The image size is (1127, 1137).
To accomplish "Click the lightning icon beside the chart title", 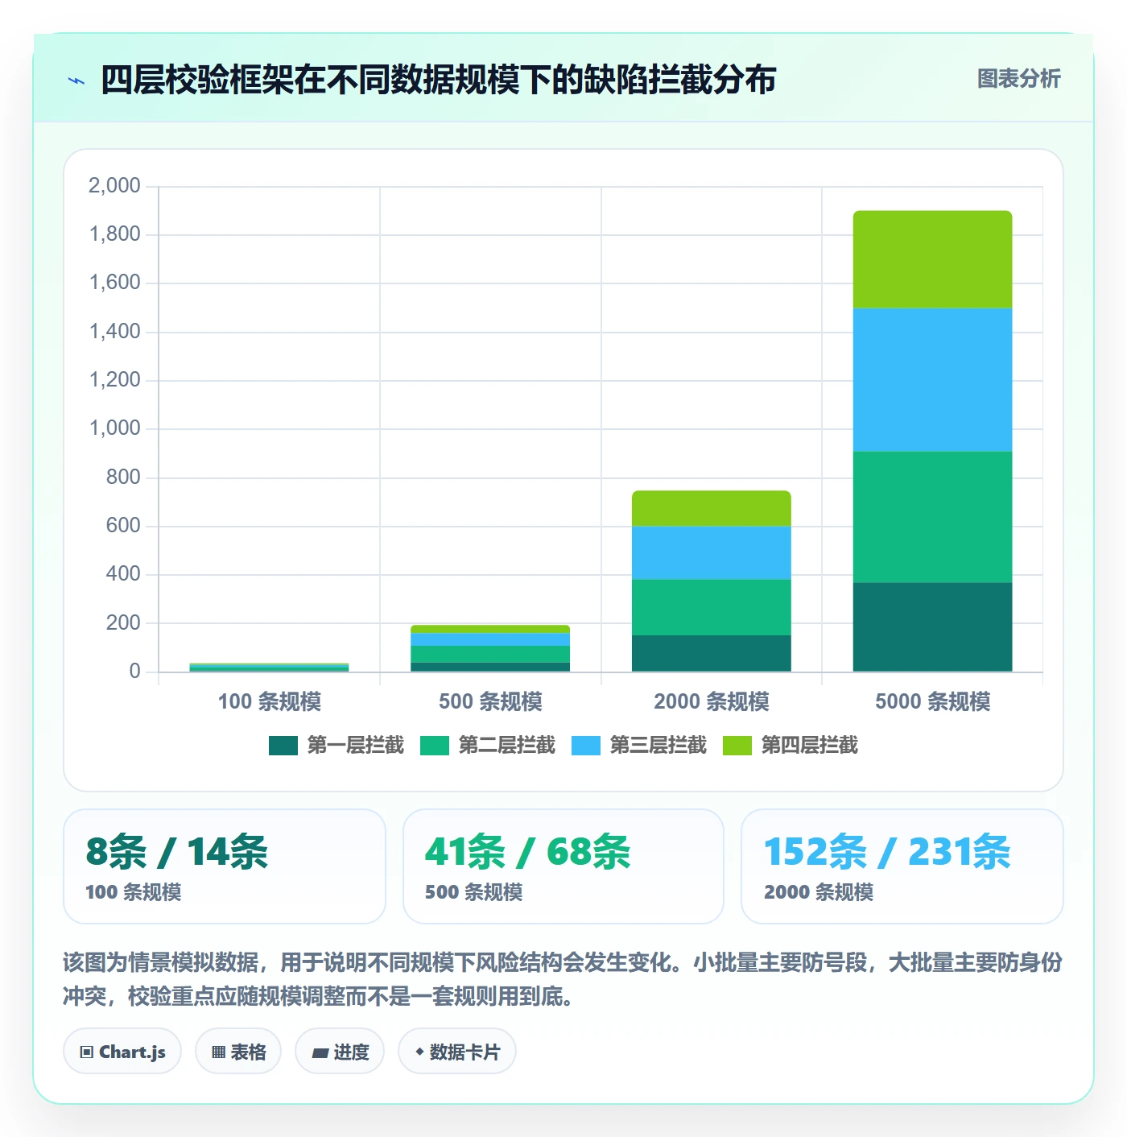I will coord(76,81).
